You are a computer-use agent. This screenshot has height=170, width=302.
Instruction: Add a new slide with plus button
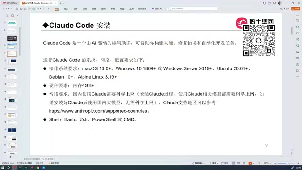click(10, 157)
